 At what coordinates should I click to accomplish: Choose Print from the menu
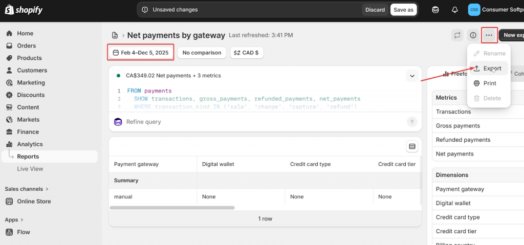(489, 83)
